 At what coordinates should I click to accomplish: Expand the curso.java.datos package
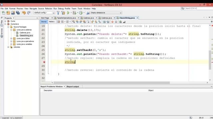pos(11,38)
